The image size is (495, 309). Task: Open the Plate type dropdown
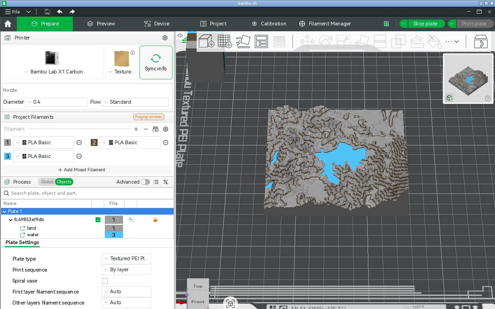tap(126, 259)
